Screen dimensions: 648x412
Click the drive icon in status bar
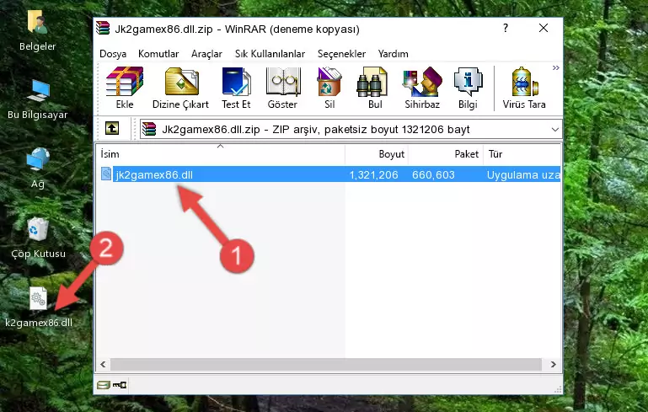pyautogui.click(x=104, y=385)
